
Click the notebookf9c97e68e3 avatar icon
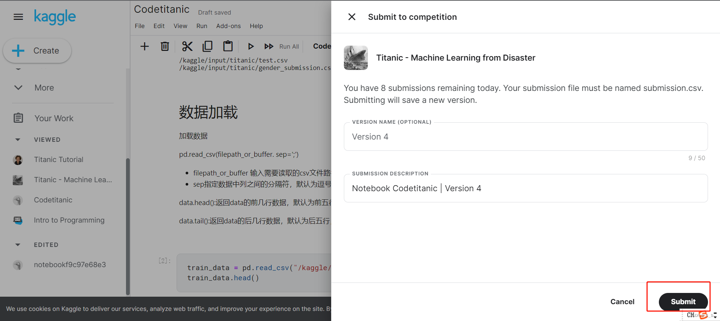pyautogui.click(x=18, y=265)
